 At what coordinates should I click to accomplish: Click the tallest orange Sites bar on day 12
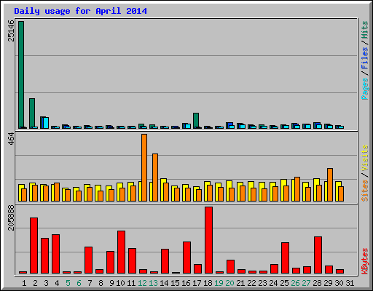(144, 167)
